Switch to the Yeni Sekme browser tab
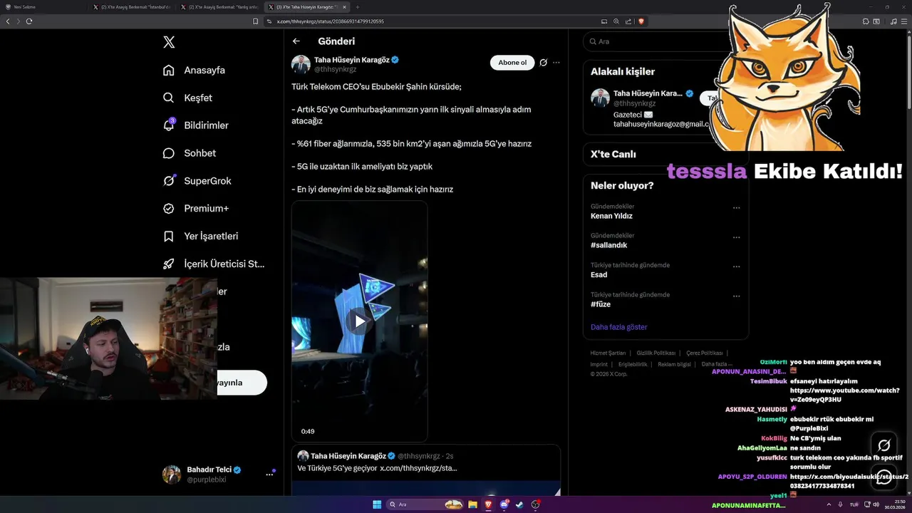Image resolution: width=912 pixels, height=513 pixels. point(45,7)
